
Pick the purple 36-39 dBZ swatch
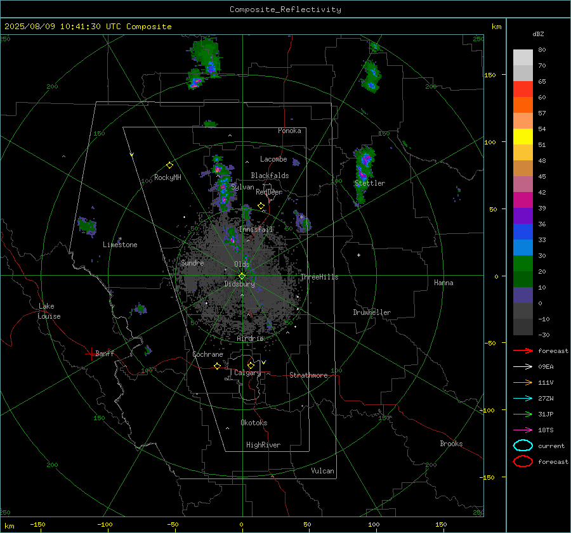523,216
